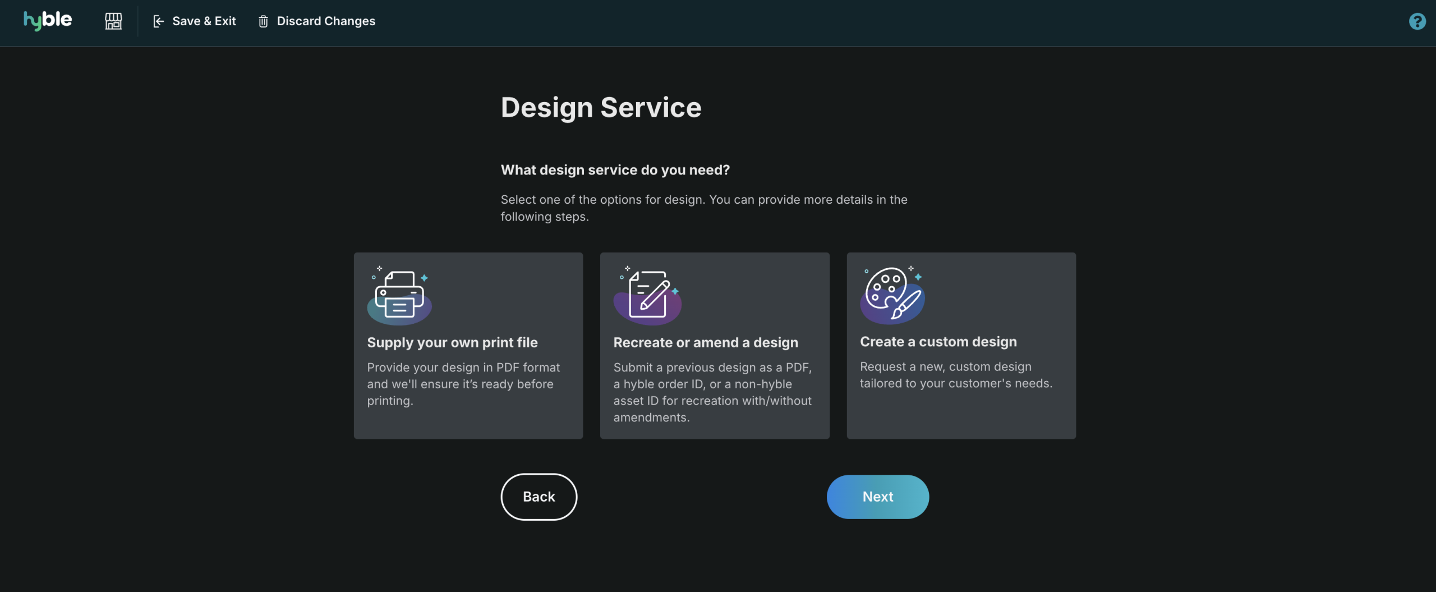
Task: Choose the "Recreate or amend a design" title
Action: (x=705, y=342)
